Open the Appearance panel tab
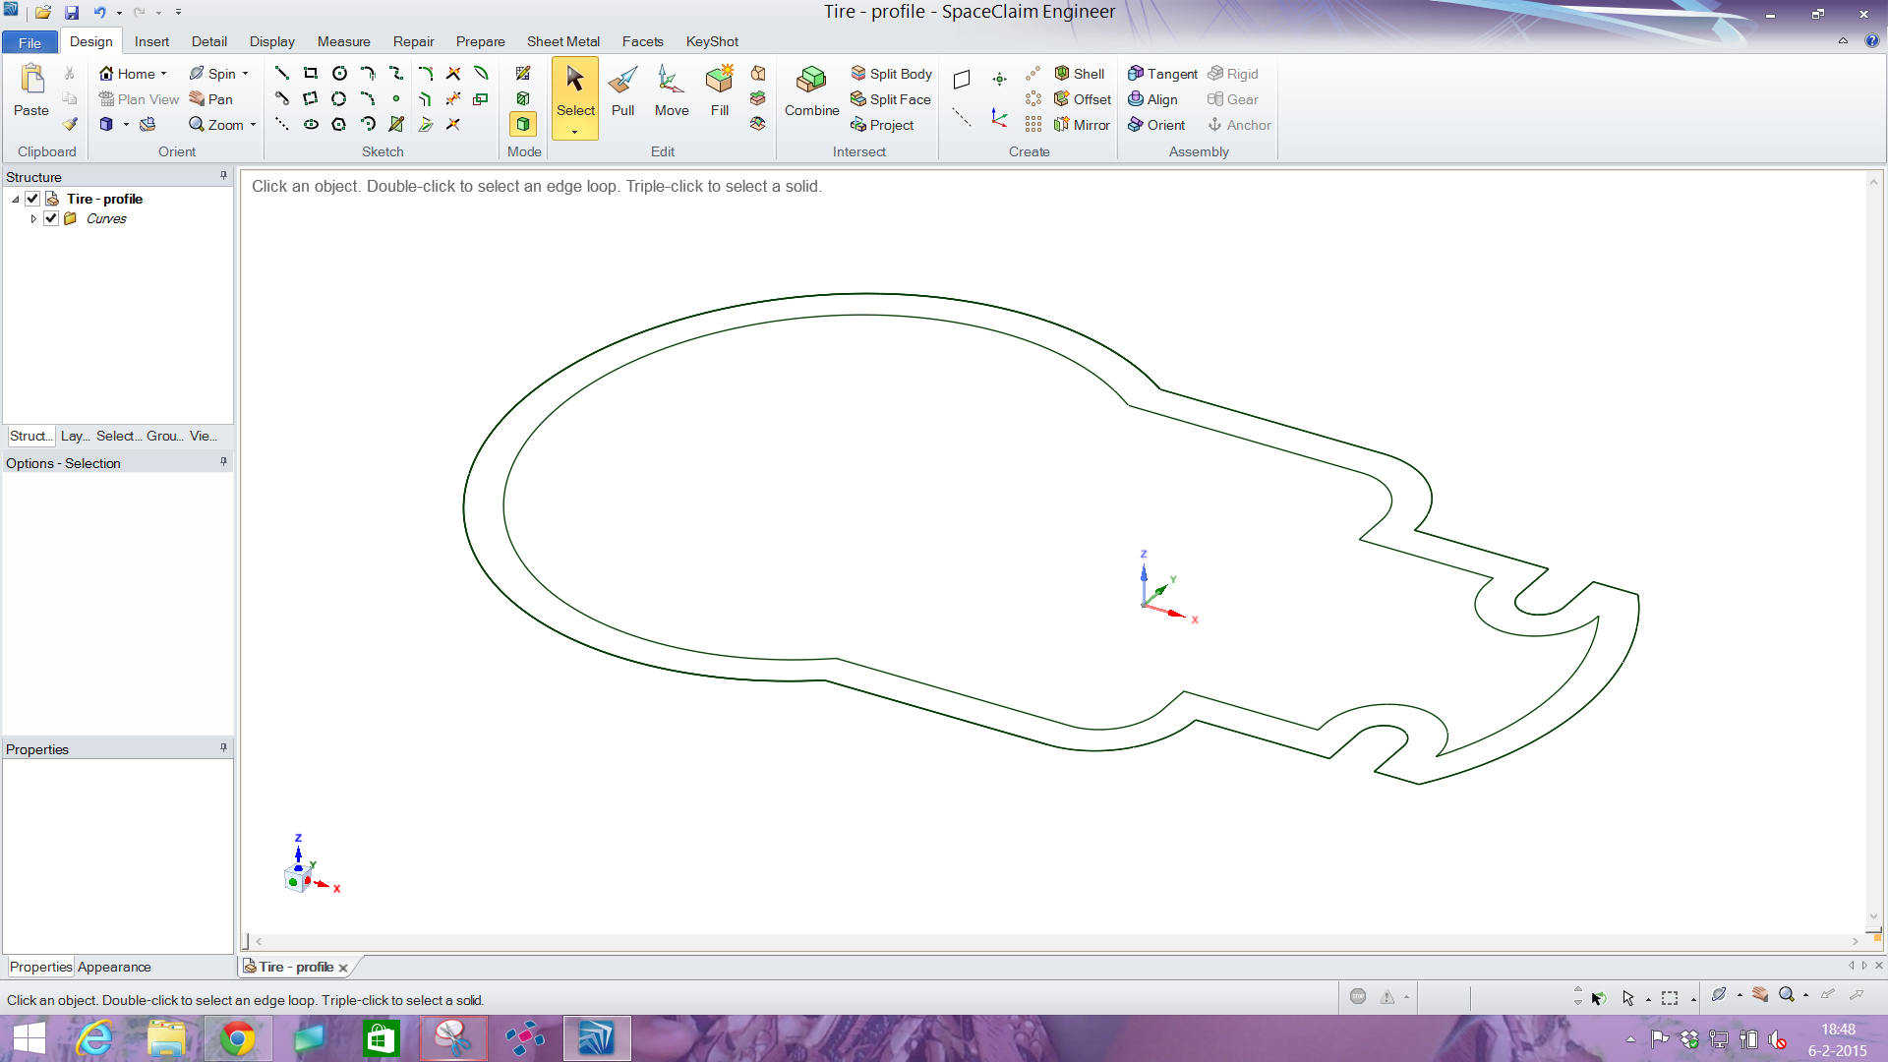This screenshot has height=1062, width=1888. tap(114, 967)
